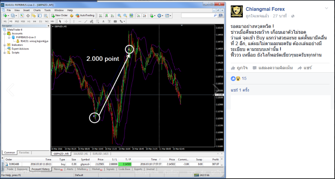Switch to XAUUSD-,H1 chart tab
The height and width of the screenshot is (179, 335).
coord(80,153)
